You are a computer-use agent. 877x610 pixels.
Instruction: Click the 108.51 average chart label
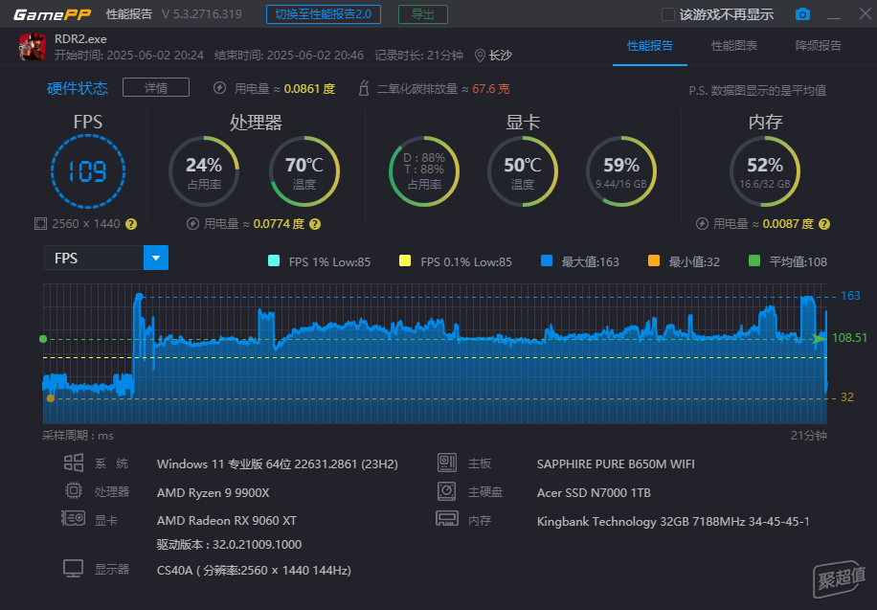(849, 337)
